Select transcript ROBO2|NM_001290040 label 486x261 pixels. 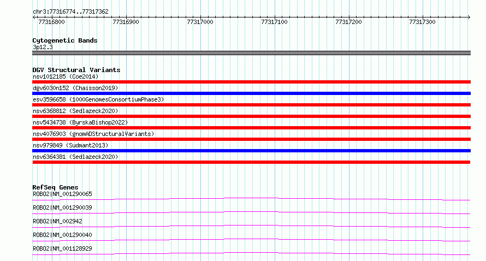(x=62, y=235)
